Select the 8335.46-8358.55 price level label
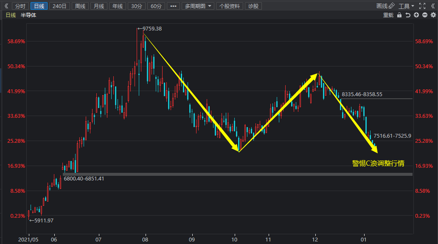 (x=362, y=94)
